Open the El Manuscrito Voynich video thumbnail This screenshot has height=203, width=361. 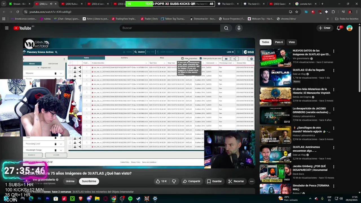(275, 96)
